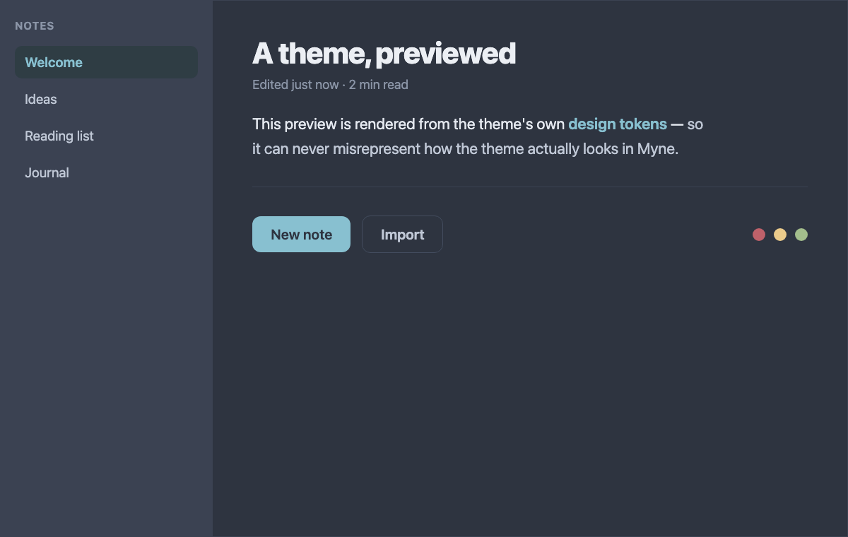
Task: Click the Import button
Action: pyautogui.click(x=402, y=235)
